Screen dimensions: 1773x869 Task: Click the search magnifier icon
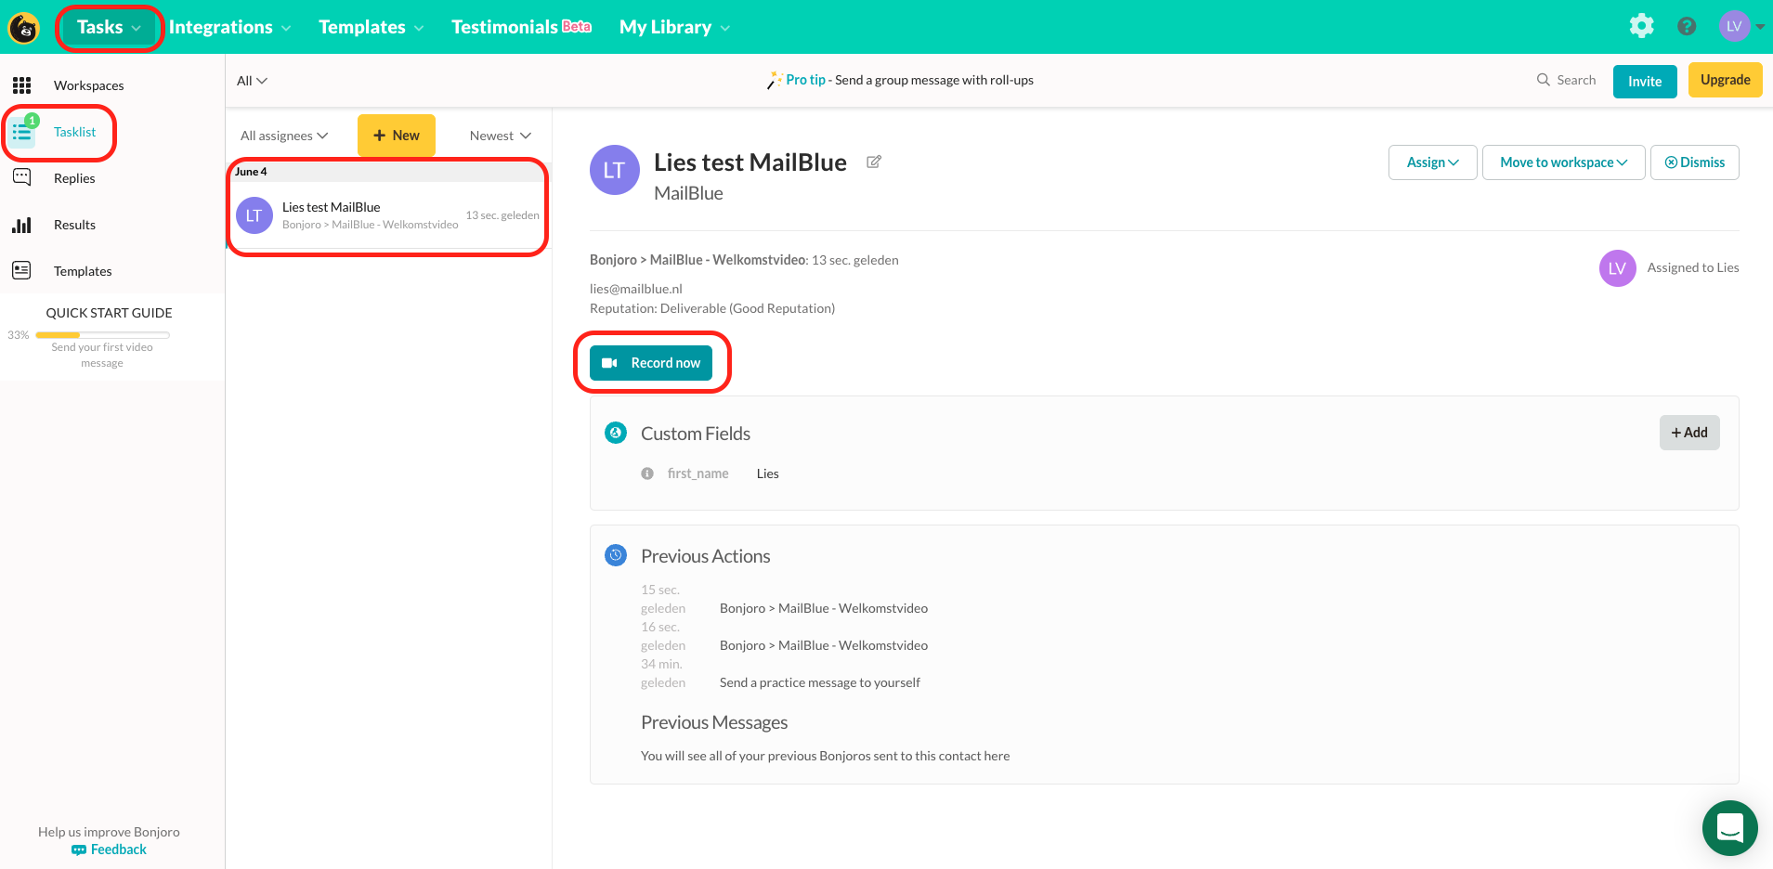[1544, 80]
